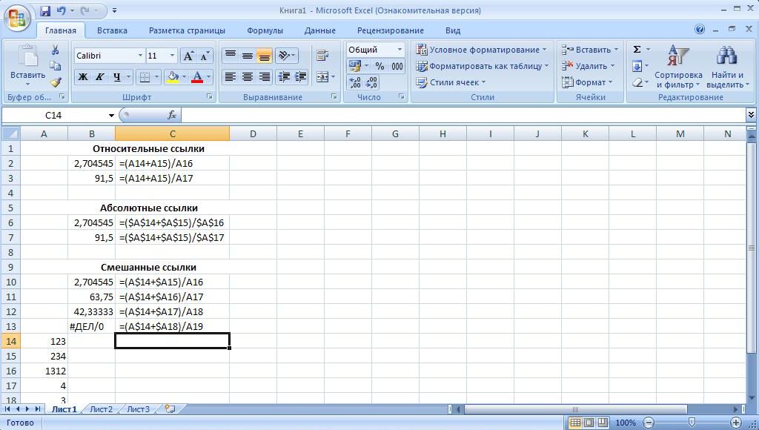Increase font size with the larger A
Screen dimensions: 759x430
click(188, 56)
